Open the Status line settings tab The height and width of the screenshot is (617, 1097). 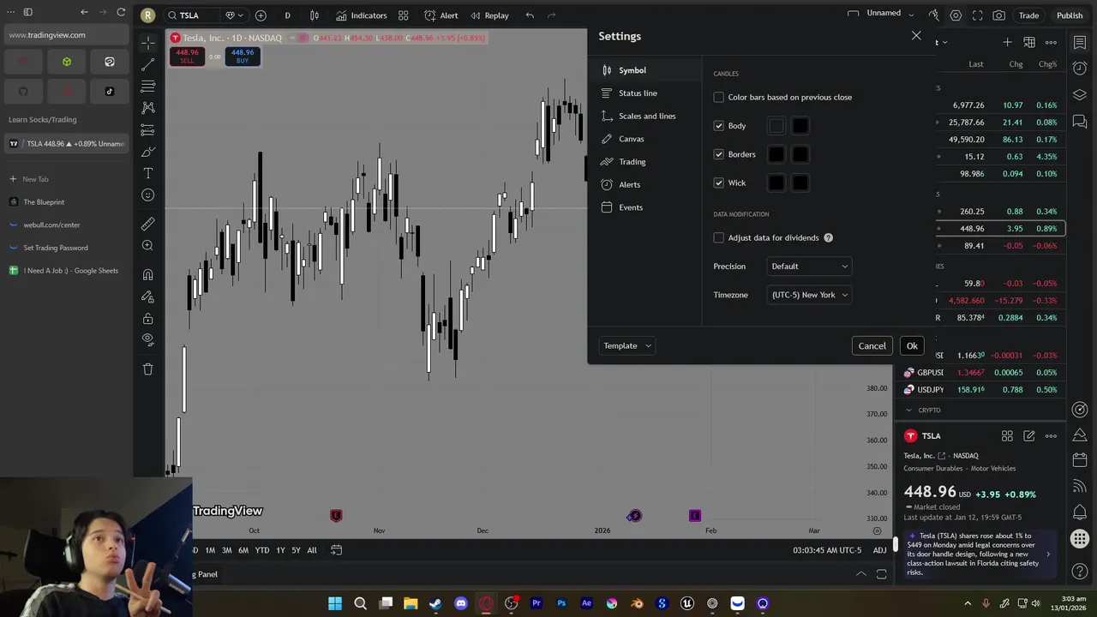(x=645, y=93)
